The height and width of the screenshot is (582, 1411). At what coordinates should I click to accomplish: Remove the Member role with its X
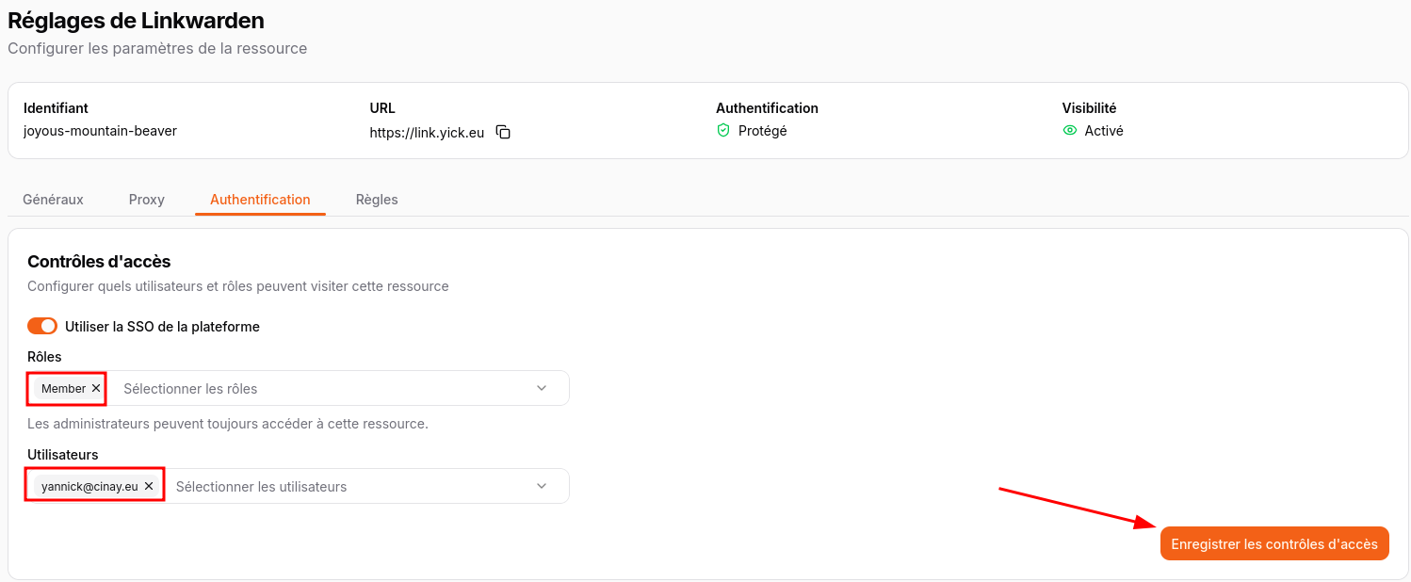tap(96, 388)
